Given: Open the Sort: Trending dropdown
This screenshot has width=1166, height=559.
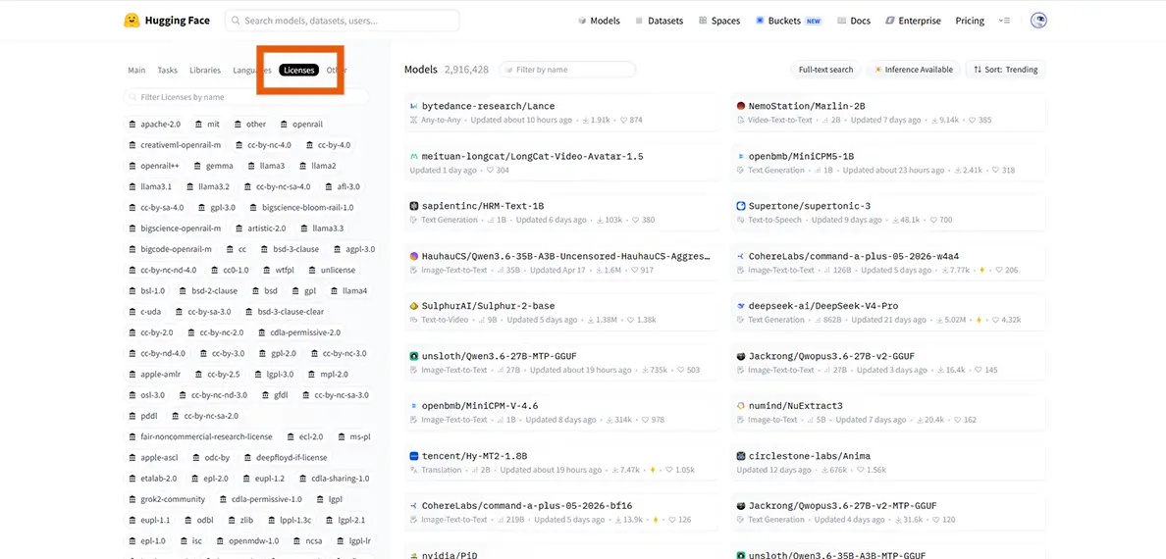Looking at the screenshot, I should point(1005,69).
